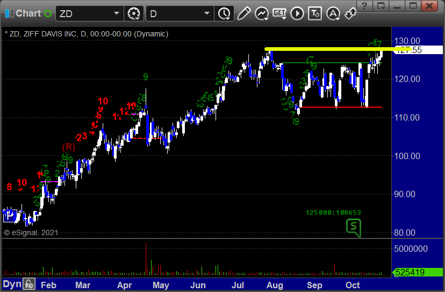Open the alerts A icon menu
This screenshot has height=292, width=445.
(333, 13)
